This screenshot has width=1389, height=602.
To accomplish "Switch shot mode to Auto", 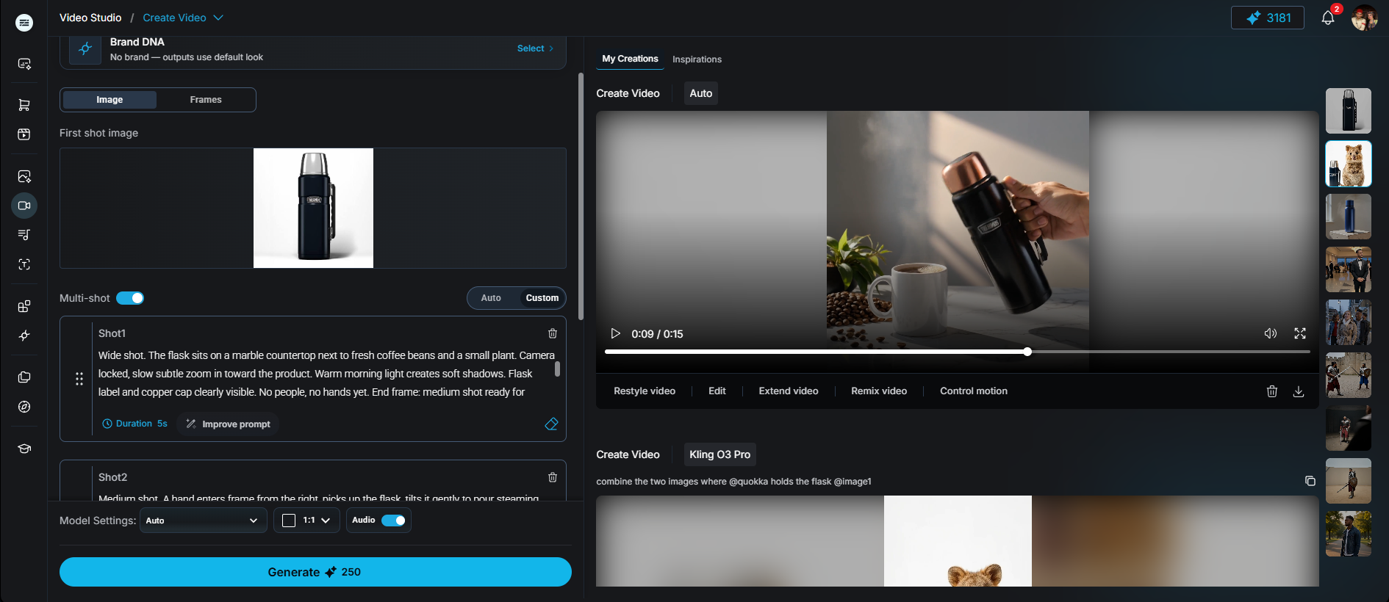I will pos(491,298).
